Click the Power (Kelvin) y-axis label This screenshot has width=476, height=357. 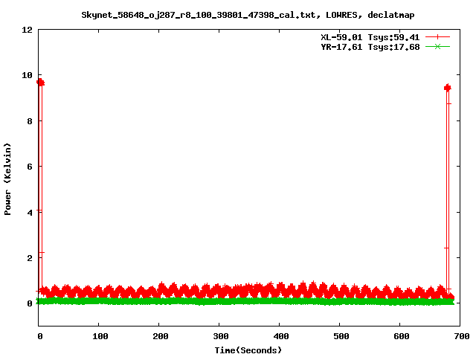[7, 179]
